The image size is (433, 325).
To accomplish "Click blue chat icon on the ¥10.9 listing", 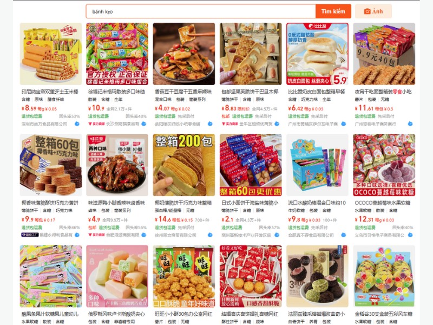I will click(143, 124).
